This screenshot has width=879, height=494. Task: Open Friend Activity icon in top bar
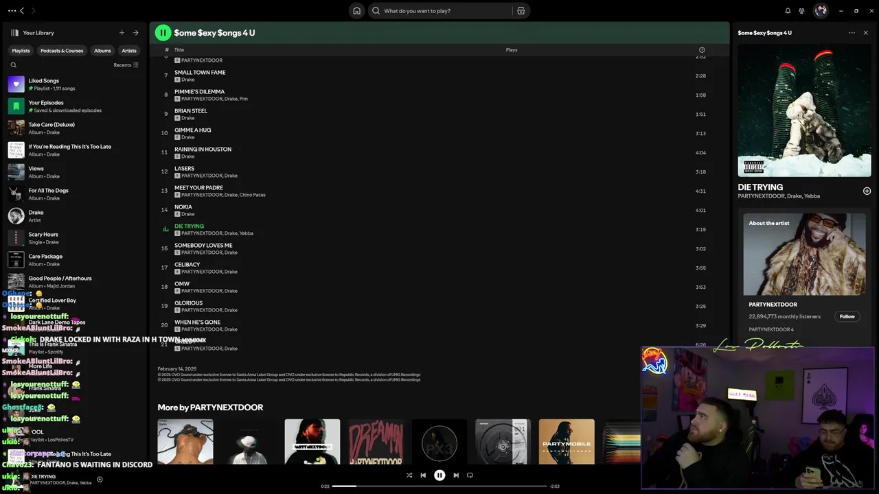point(801,10)
